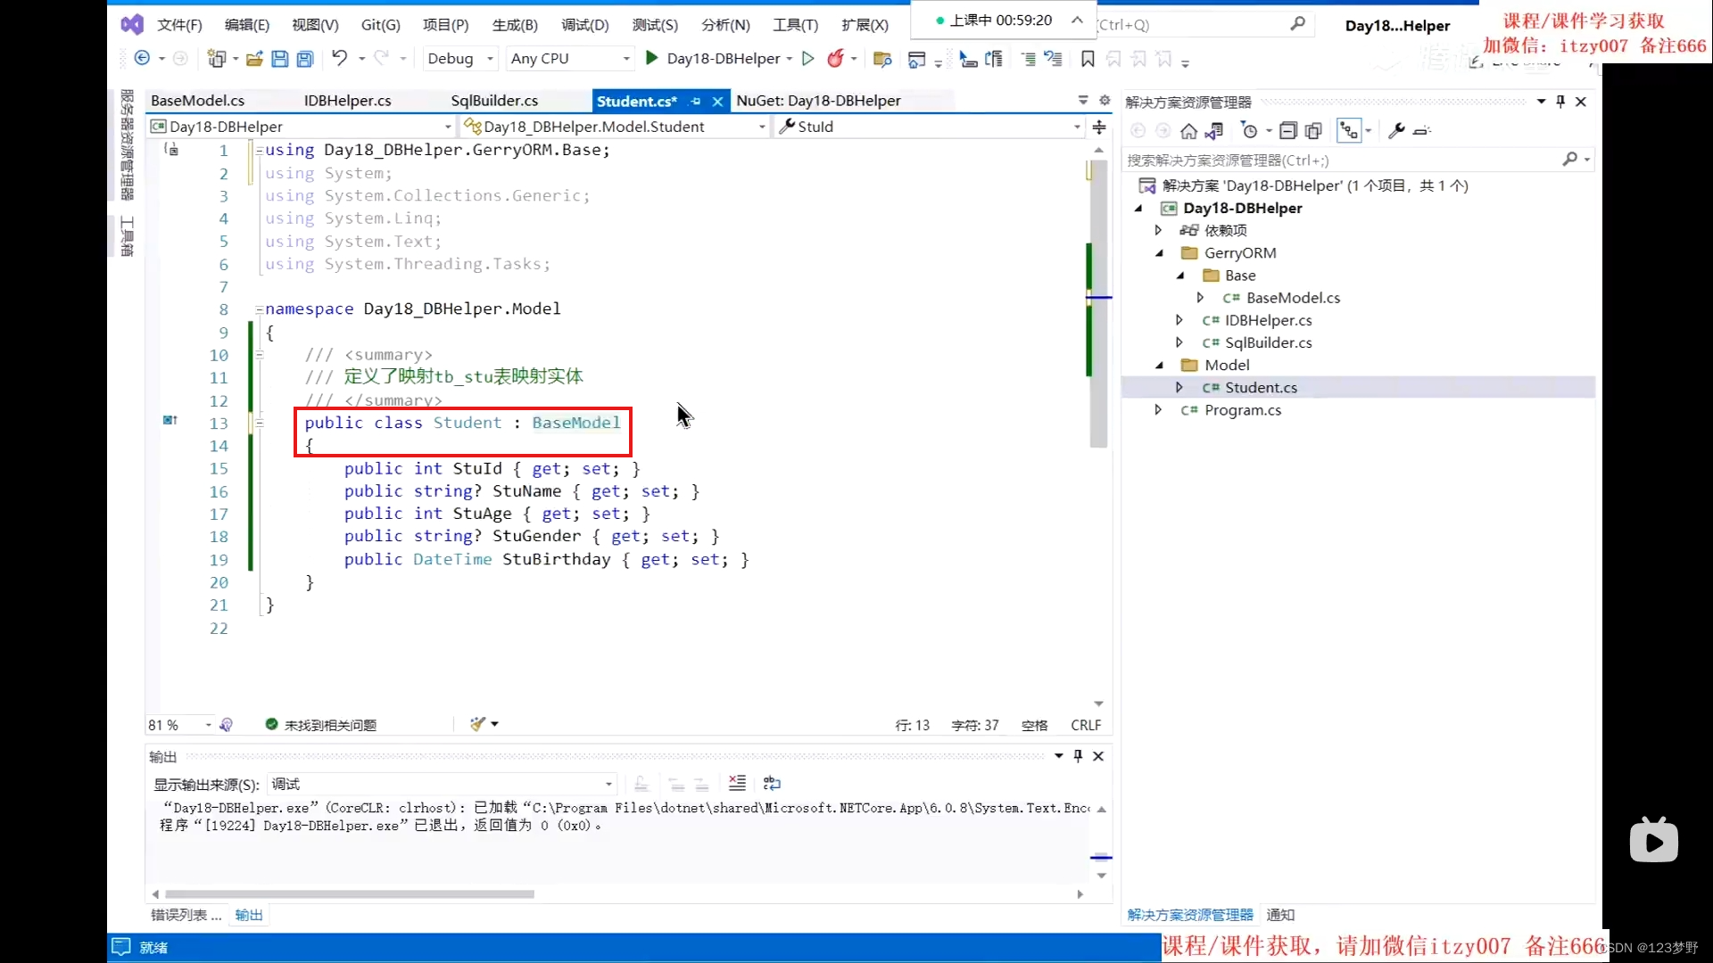The height and width of the screenshot is (963, 1713).
Task: Toggle auto-hide pin on Solution Explorer panel
Action: tap(1560, 102)
